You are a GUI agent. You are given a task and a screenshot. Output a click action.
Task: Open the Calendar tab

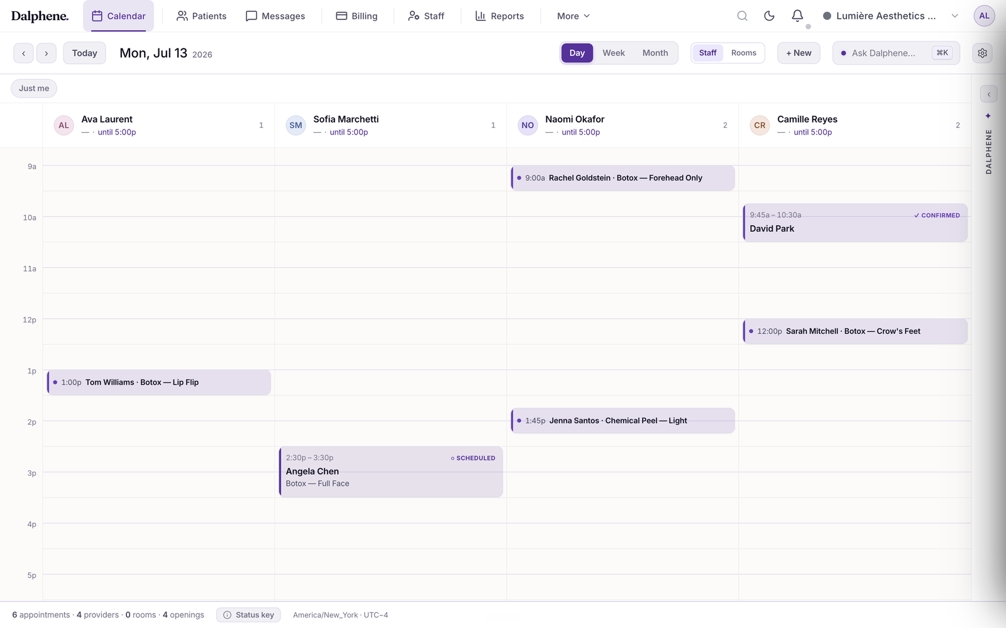(x=118, y=16)
